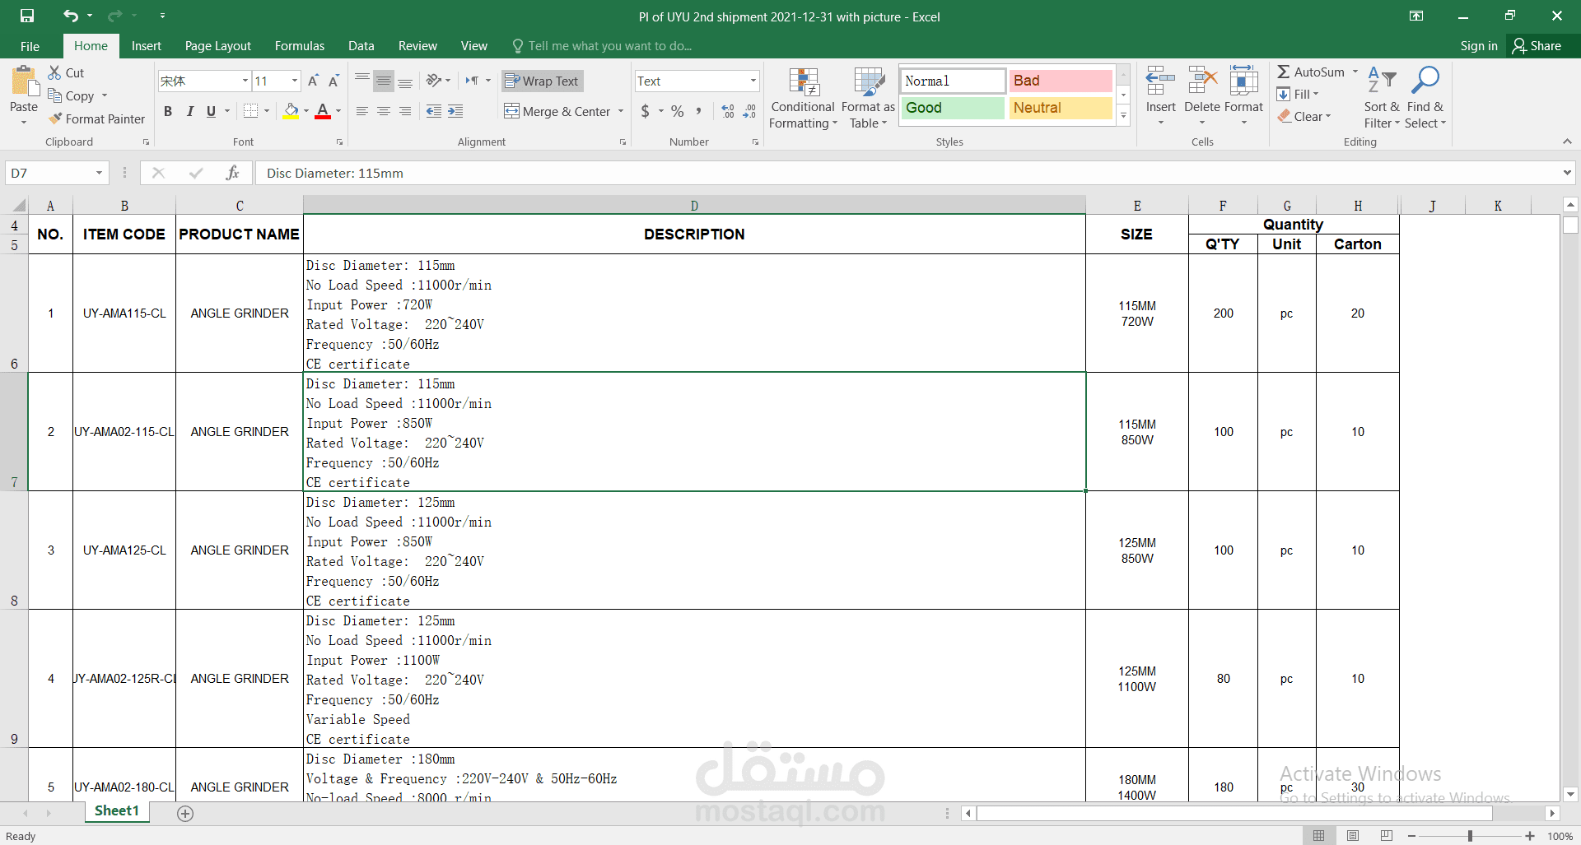Click the Increase Decimal icon
Screen dimensions: 1581x845
click(728, 111)
